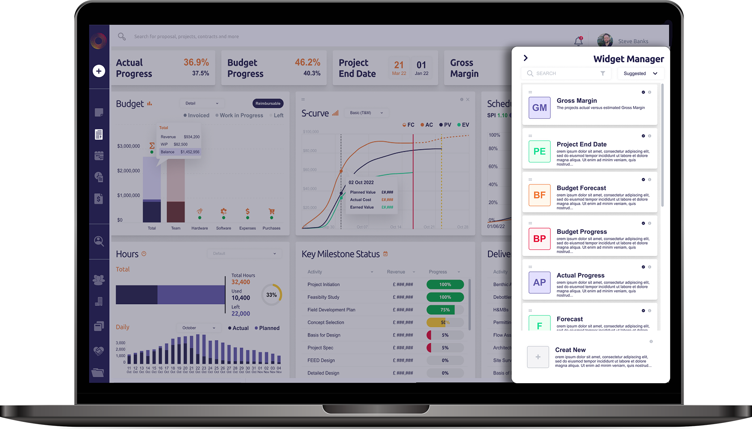Click the Add widget plus button
This screenshot has width=752, height=429.
99,71
